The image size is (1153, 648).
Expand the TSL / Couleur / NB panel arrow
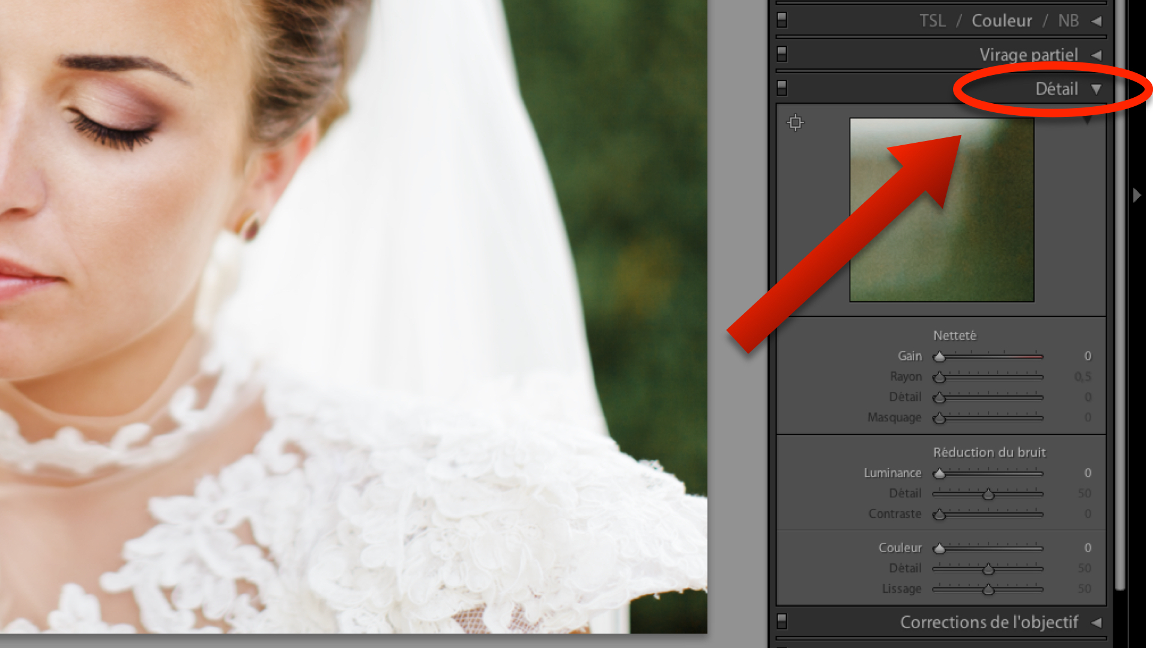click(1097, 21)
